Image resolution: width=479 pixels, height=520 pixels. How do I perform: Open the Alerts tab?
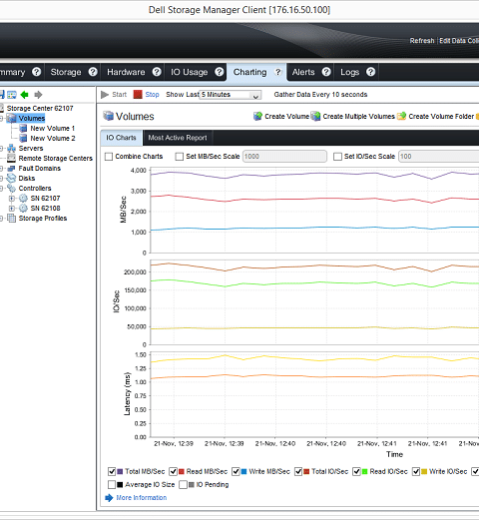click(x=303, y=72)
